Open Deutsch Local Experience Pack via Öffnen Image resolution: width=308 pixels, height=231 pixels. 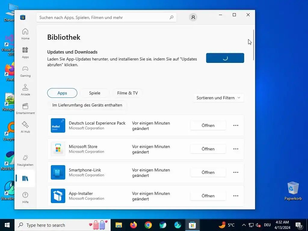coord(208,125)
